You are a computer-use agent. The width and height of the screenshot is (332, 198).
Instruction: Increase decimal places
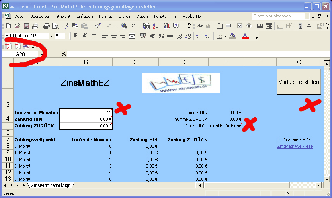click(179, 36)
